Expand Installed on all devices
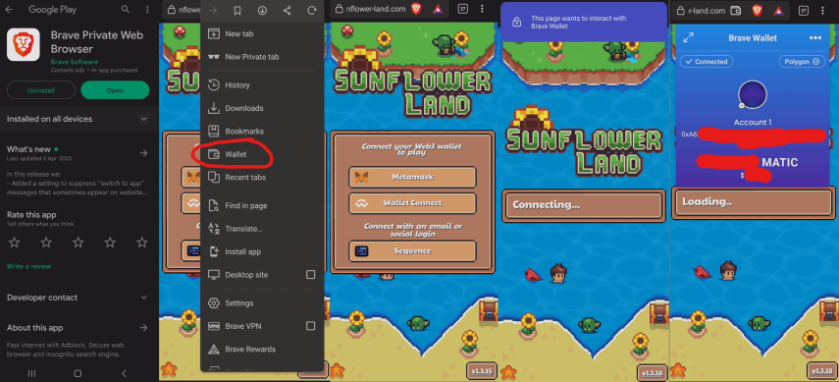 [x=143, y=119]
